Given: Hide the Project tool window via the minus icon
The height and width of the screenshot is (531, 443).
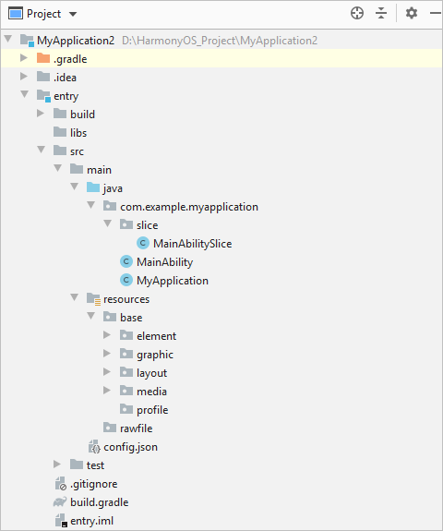Looking at the screenshot, I should pyautogui.click(x=436, y=14).
